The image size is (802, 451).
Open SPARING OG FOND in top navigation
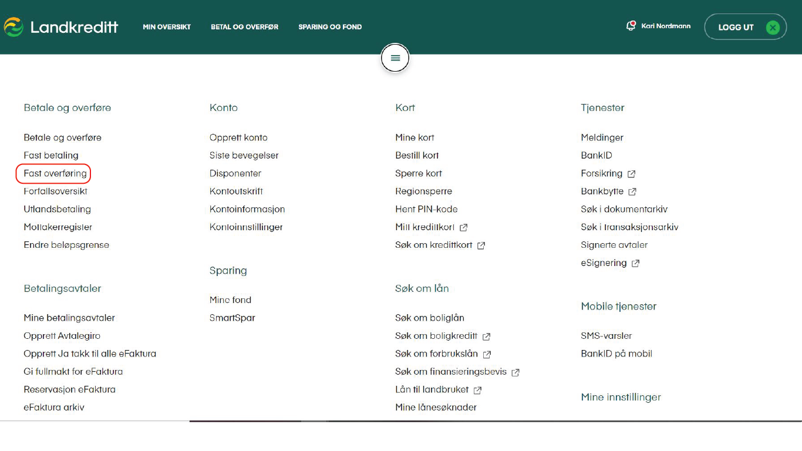click(330, 27)
